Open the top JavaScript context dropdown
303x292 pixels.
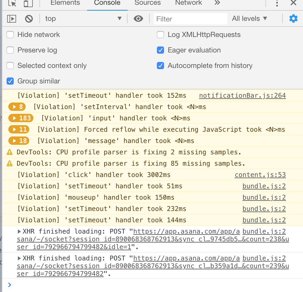[x=83, y=18]
